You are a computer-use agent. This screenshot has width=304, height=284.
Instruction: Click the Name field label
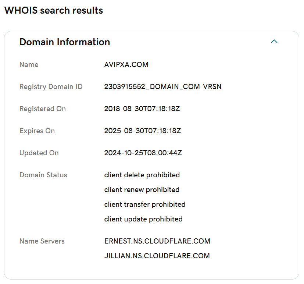[x=29, y=65]
